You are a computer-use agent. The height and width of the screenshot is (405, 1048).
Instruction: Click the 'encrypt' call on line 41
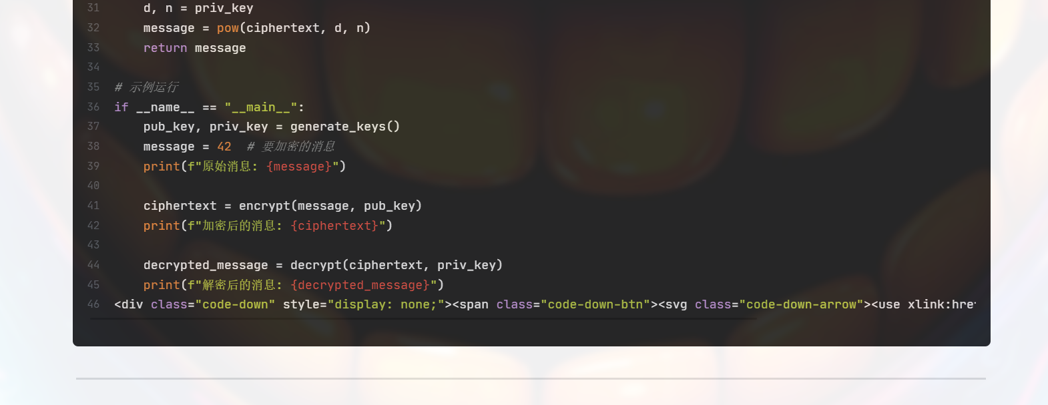(264, 206)
